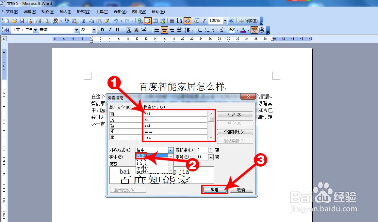Image resolution: width=378 pixels, height=222 pixels.
Task: Save the current document
Action: [22, 21]
